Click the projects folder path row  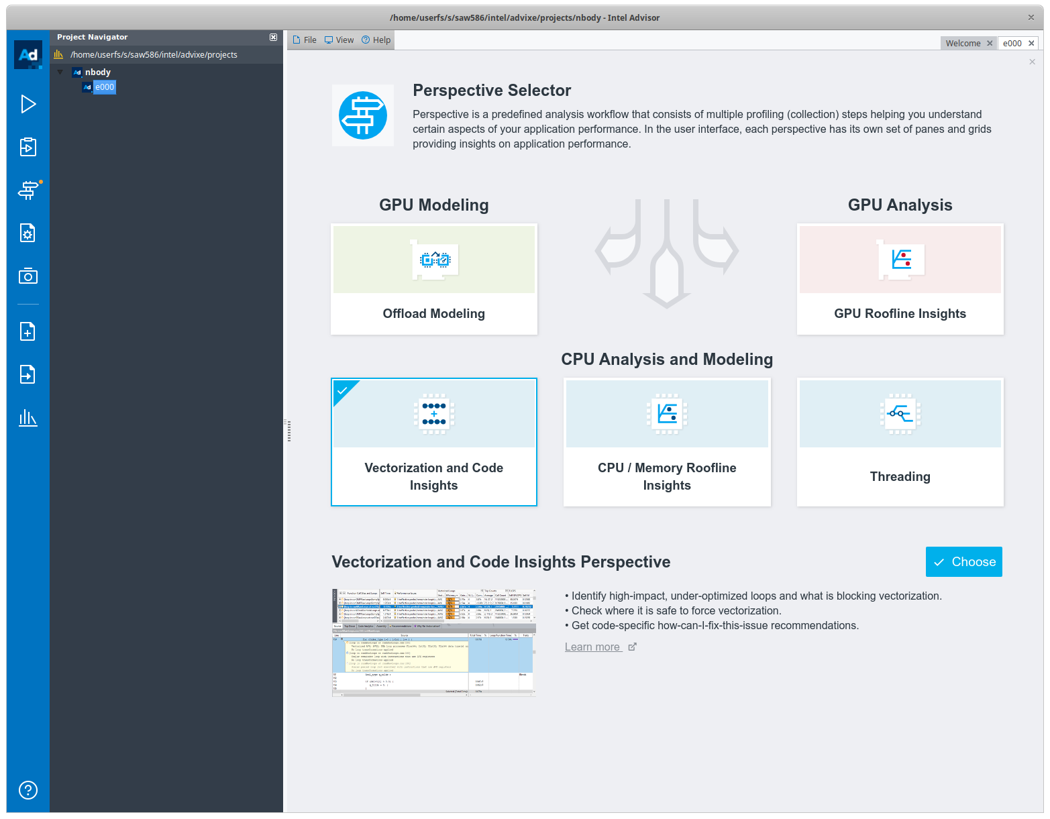pos(166,55)
